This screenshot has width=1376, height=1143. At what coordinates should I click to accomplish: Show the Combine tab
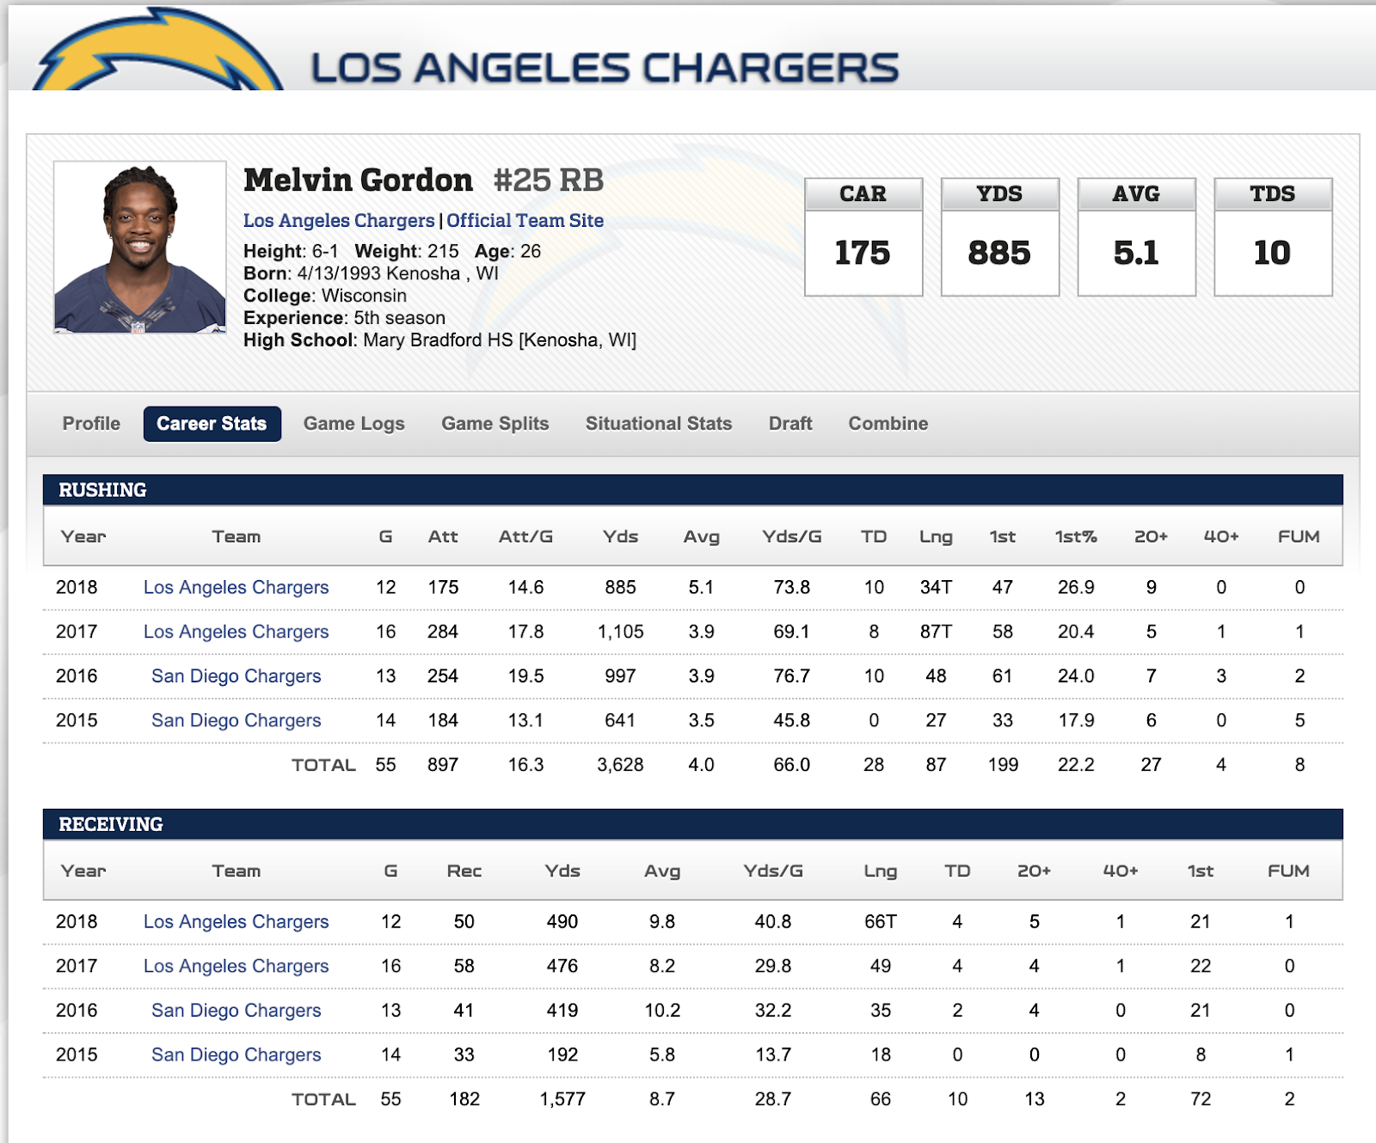(888, 424)
